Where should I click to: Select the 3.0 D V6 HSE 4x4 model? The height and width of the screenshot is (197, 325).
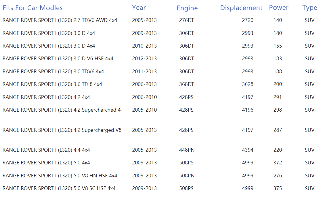tap(58, 59)
